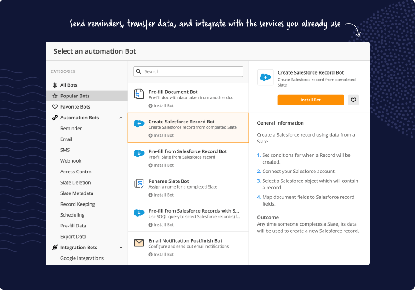This screenshot has height=290, width=415.
Task: Click the Email Notification Postfinish envelope icon
Action: 139,243
